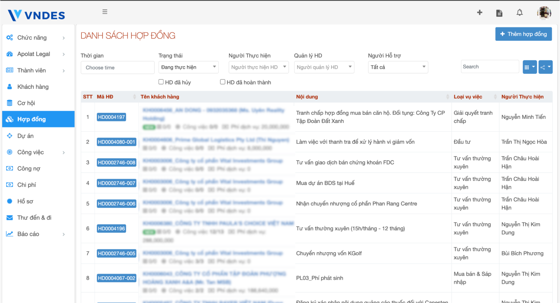Open the share export button
Screen dimensions: 560x303
click(x=545, y=67)
